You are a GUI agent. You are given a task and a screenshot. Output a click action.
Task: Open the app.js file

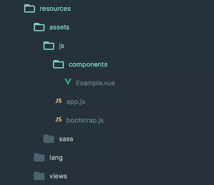click(76, 102)
